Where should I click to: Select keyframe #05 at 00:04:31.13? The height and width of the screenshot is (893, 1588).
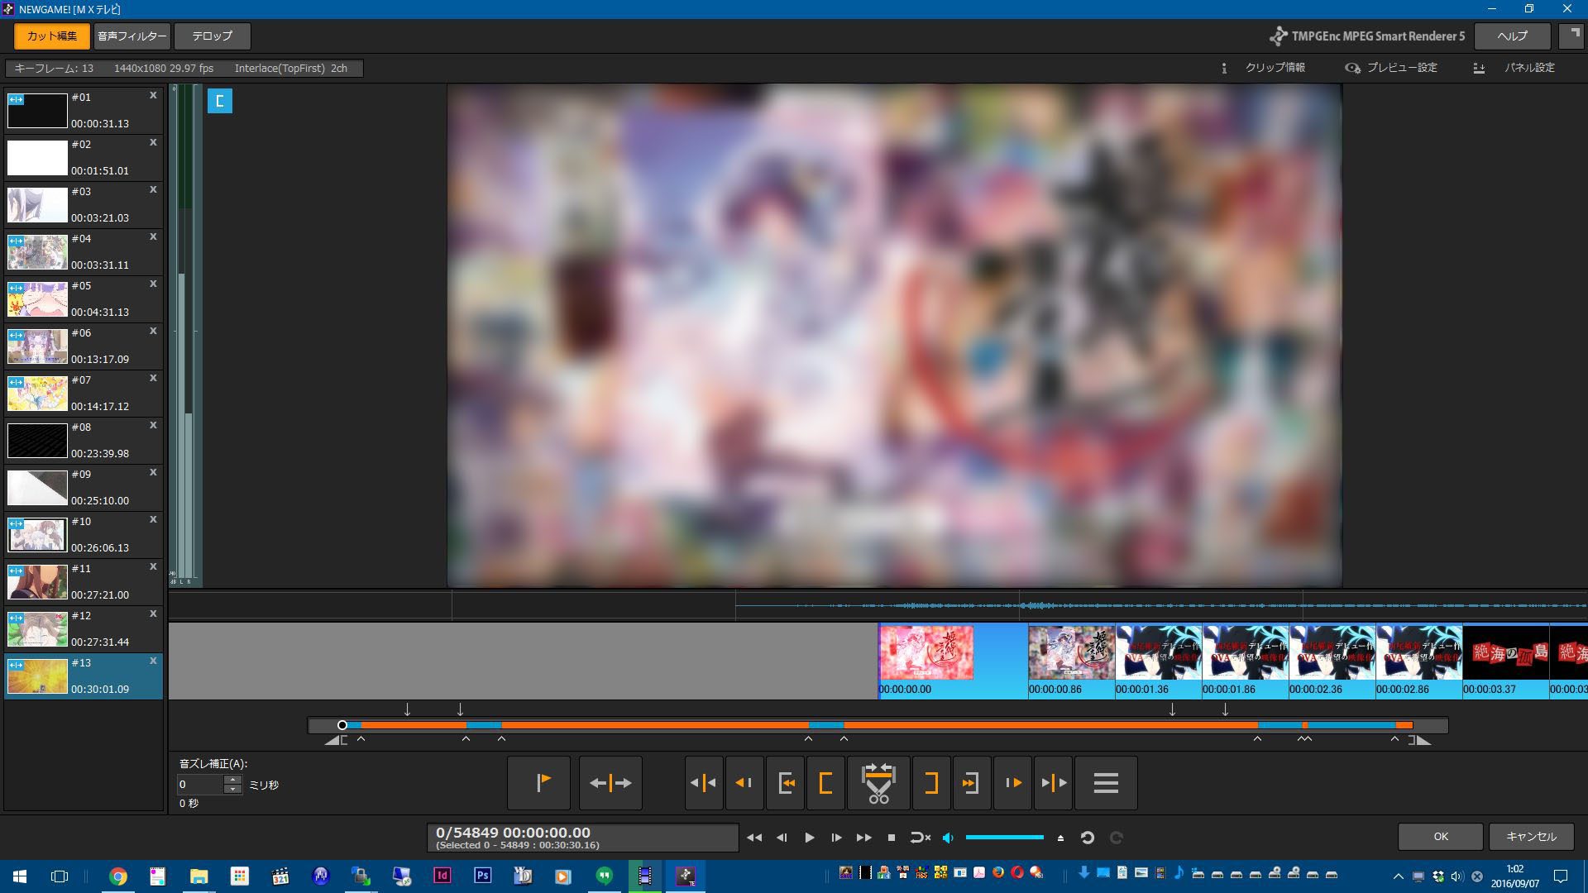pos(84,299)
